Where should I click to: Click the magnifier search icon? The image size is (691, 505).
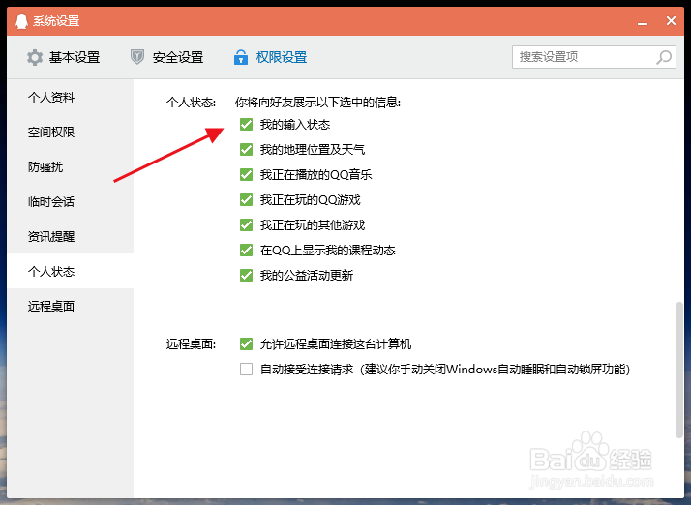(x=664, y=57)
